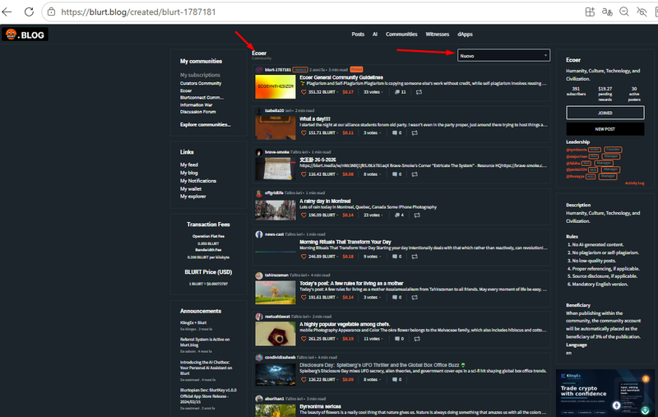Click the NEW POST button
This screenshot has width=658, height=417.
(x=605, y=129)
